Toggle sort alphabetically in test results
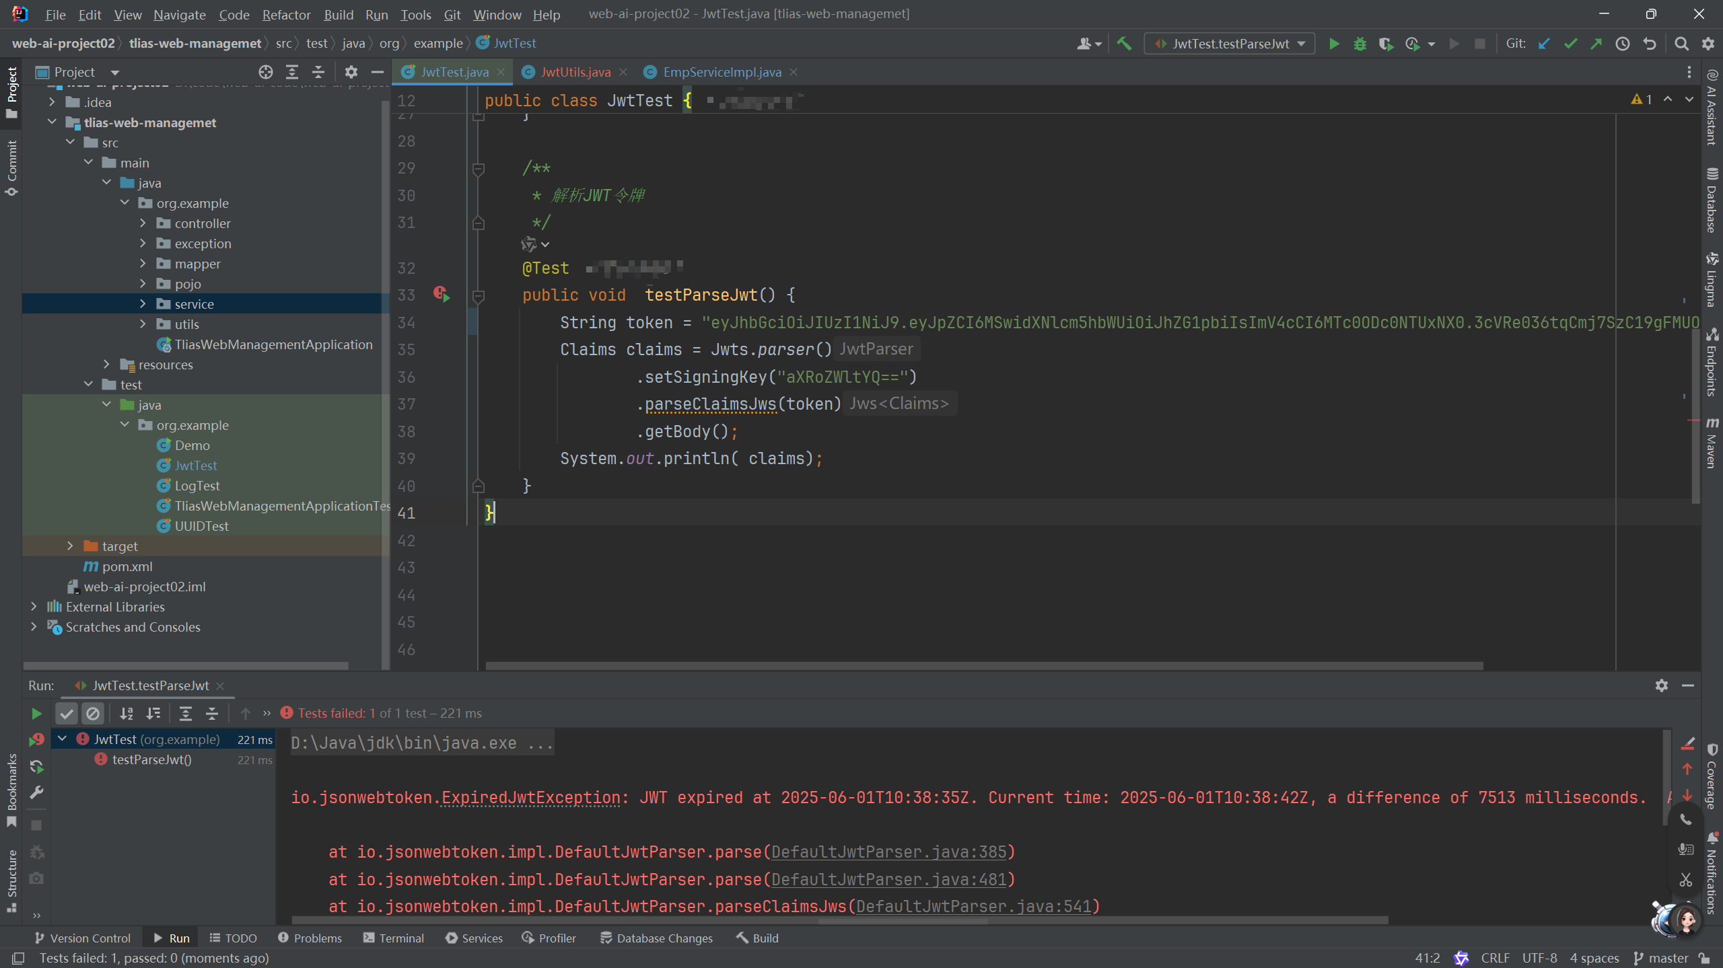 [127, 713]
